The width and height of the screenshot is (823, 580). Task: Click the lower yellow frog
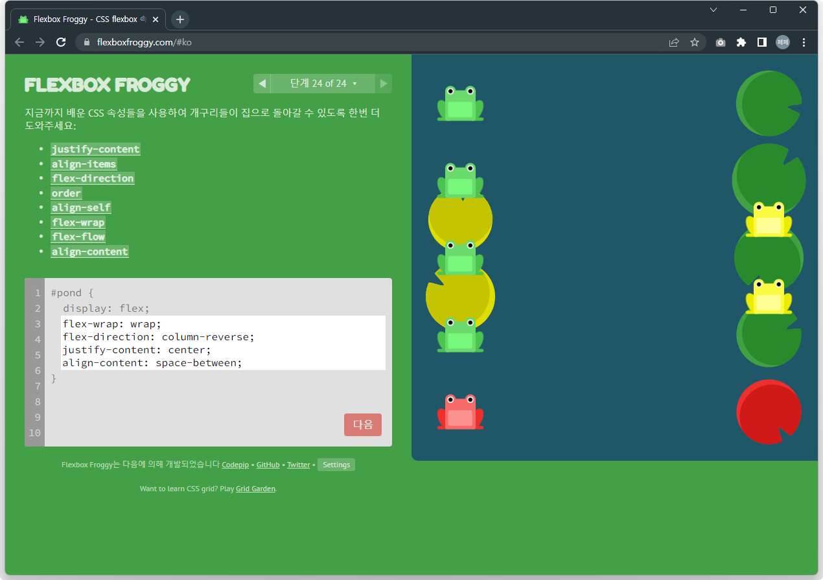(x=769, y=297)
